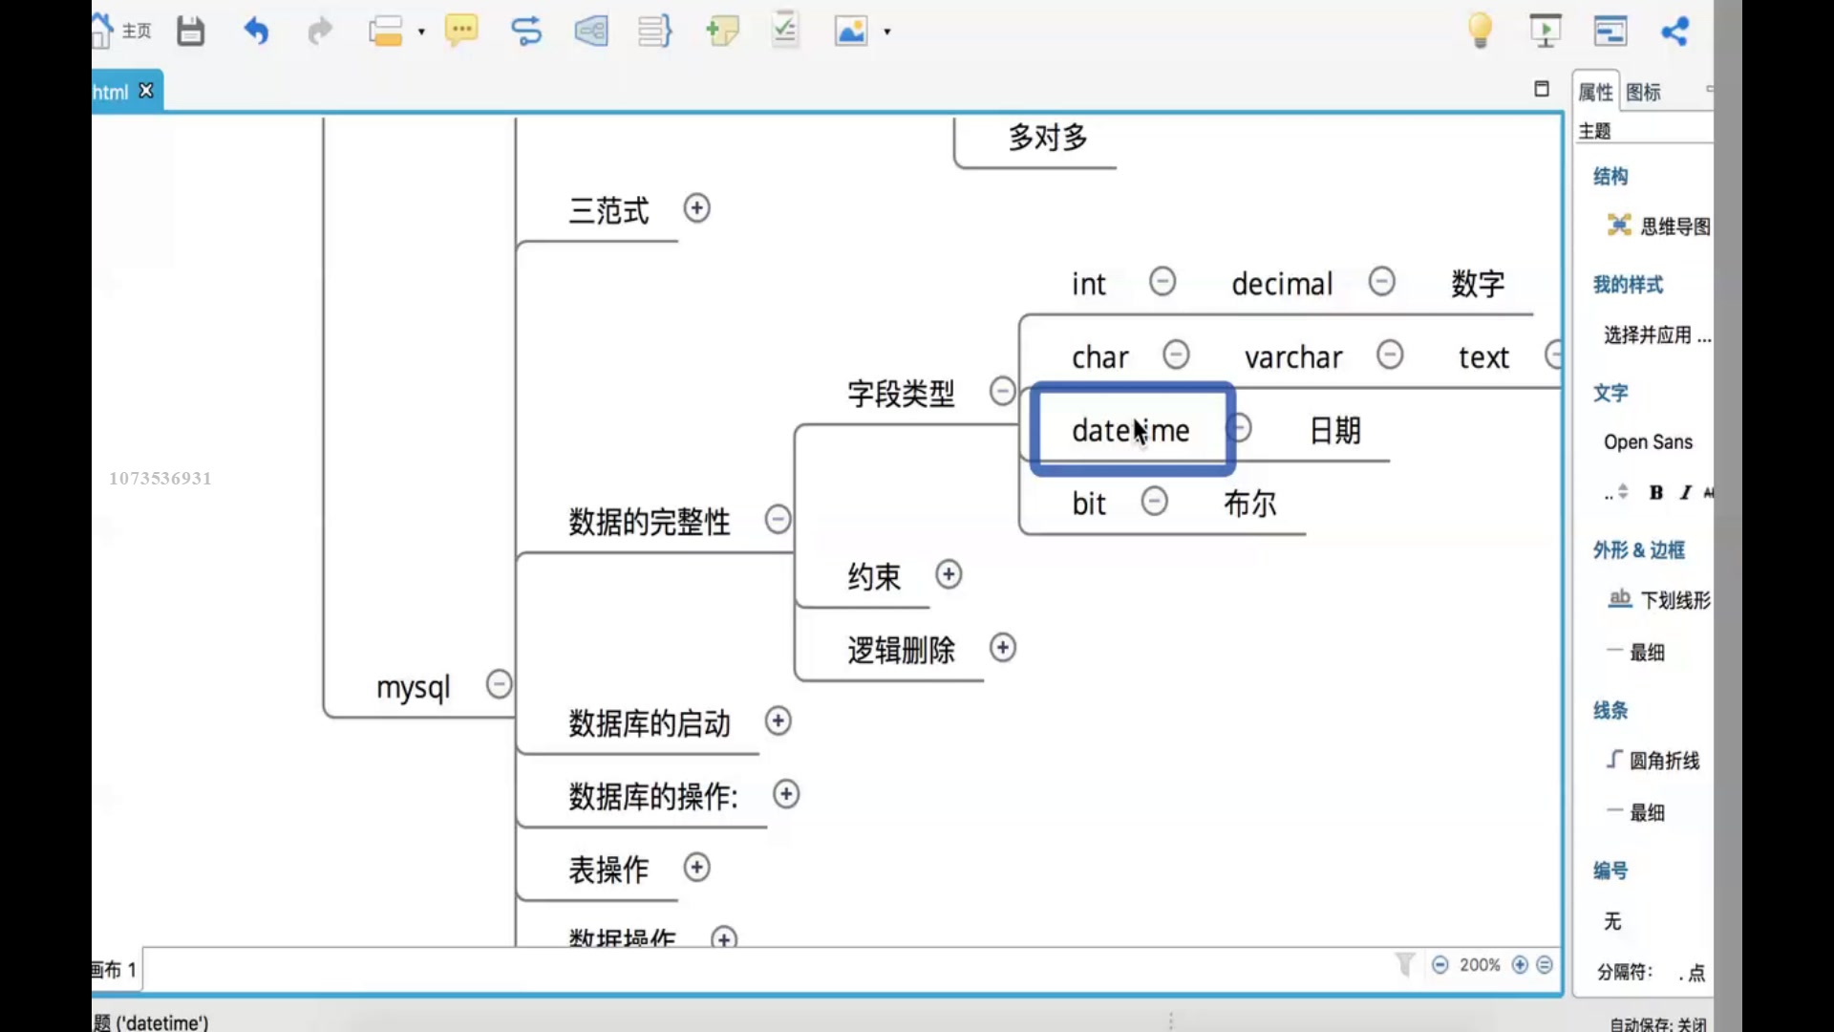Expand the 约束 topic
1834x1032 pixels.
[x=949, y=574]
